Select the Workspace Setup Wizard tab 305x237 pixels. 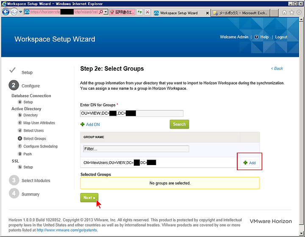pos(179,13)
